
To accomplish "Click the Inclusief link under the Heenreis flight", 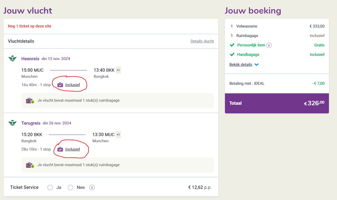I will [72, 85].
